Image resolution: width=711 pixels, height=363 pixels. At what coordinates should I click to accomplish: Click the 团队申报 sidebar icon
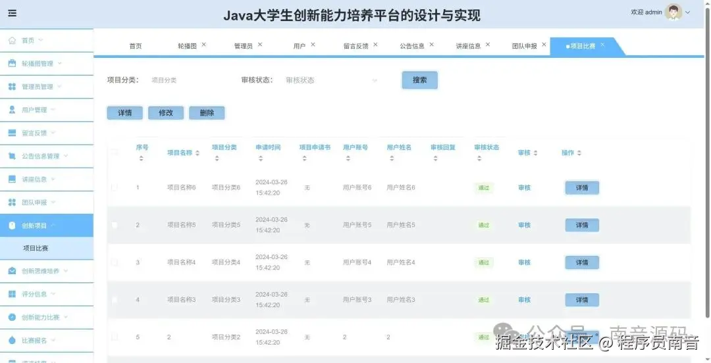pos(13,202)
